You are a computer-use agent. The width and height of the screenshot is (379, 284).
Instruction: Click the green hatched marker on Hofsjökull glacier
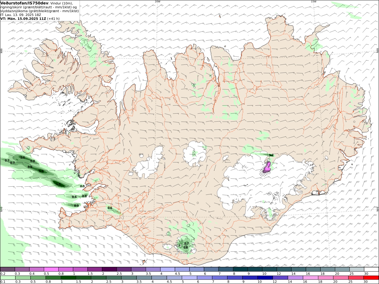pos(194,153)
